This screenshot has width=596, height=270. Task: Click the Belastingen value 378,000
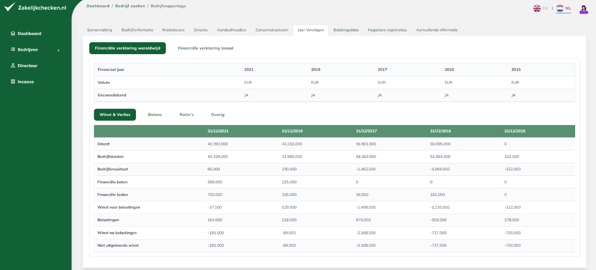(x=512, y=220)
